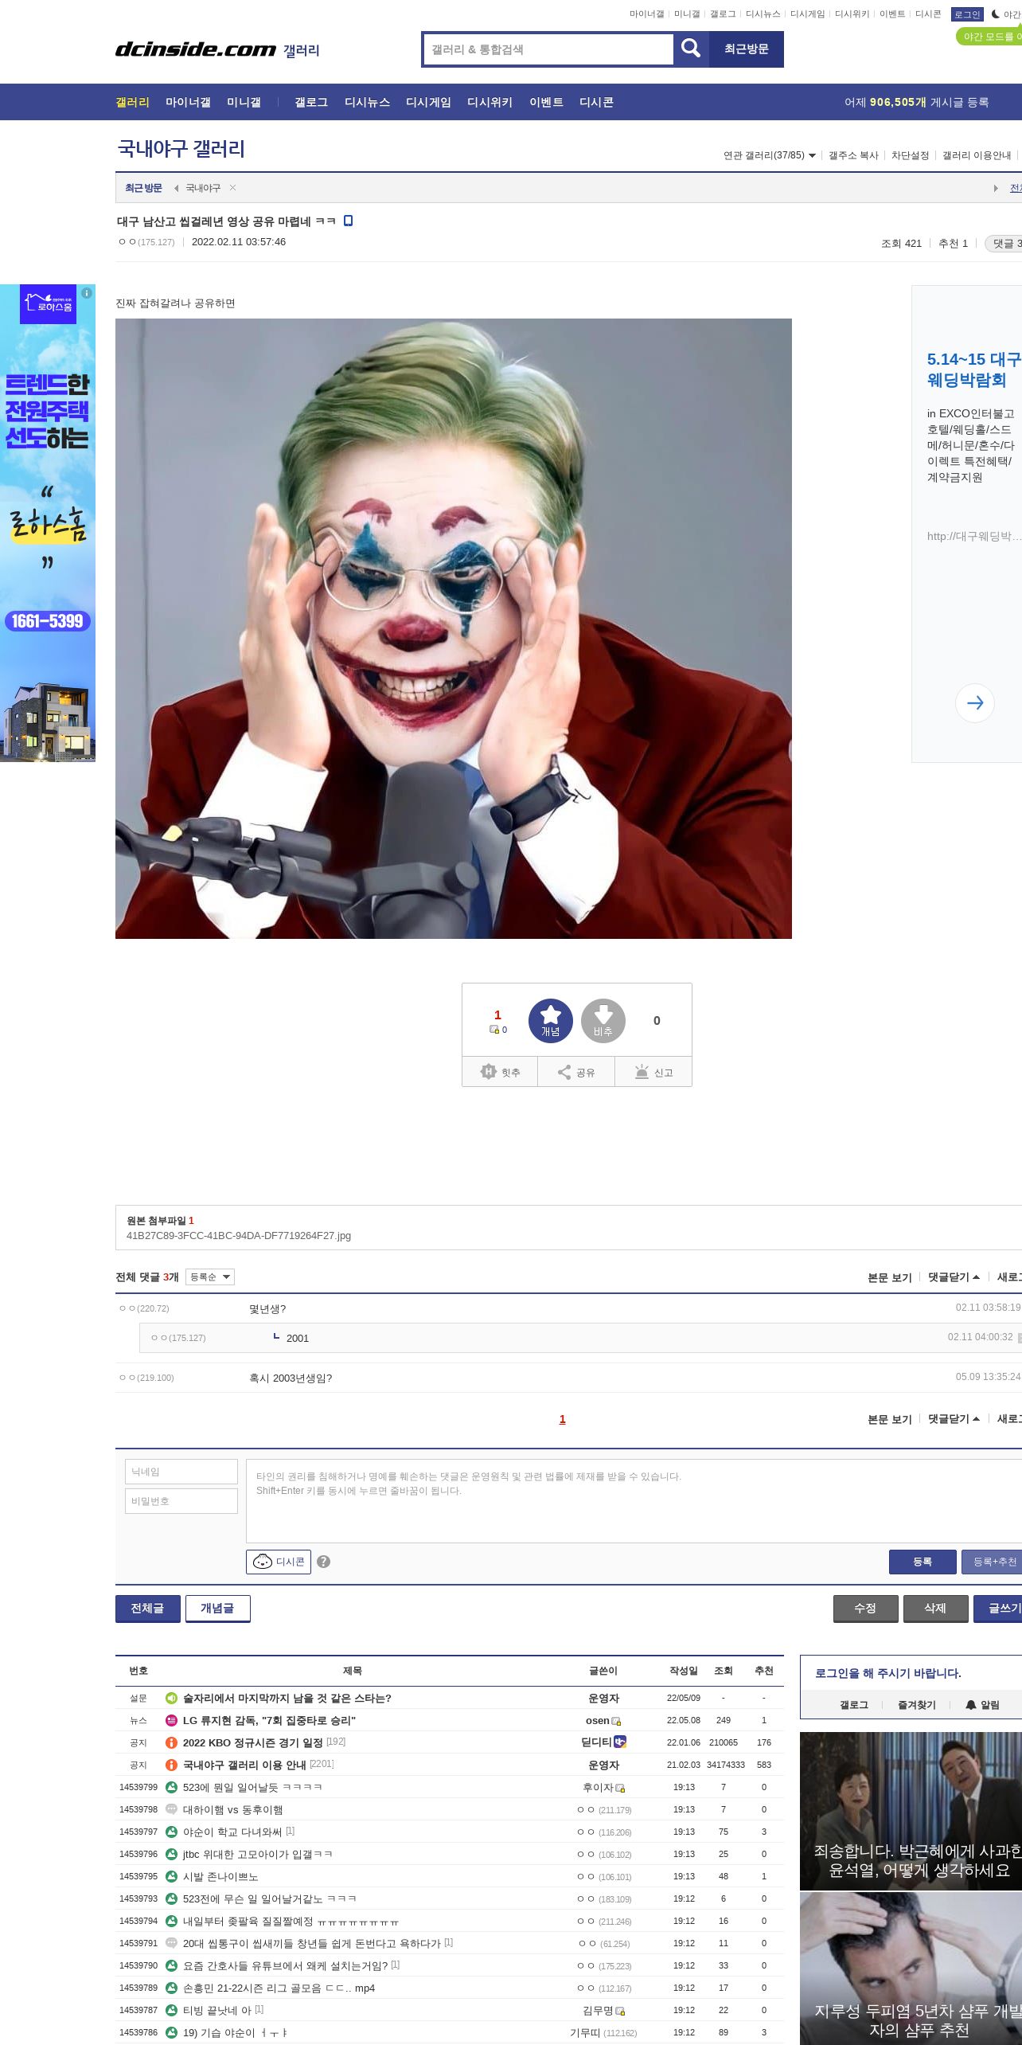Click the arrow circle in wedding ad
This screenshot has height=2045, width=1022.
[x=975, y=702]
